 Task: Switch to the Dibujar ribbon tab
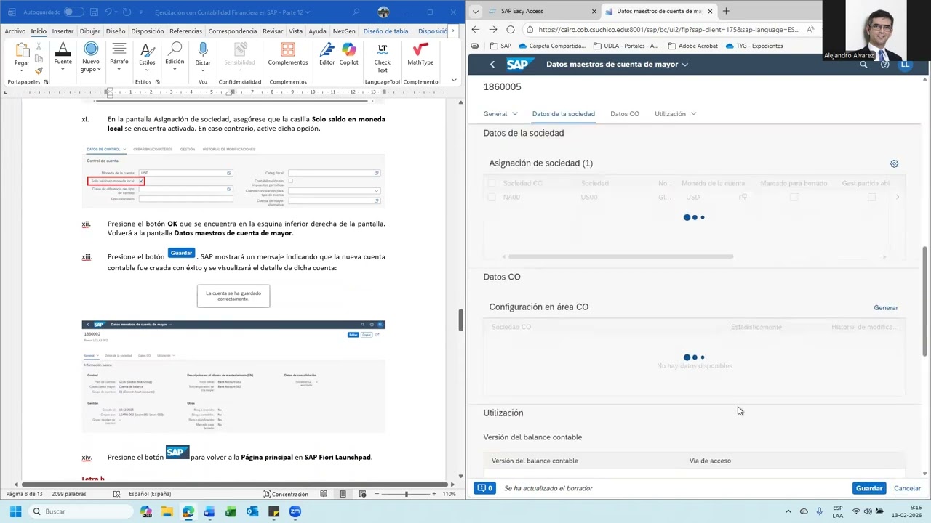90,31
